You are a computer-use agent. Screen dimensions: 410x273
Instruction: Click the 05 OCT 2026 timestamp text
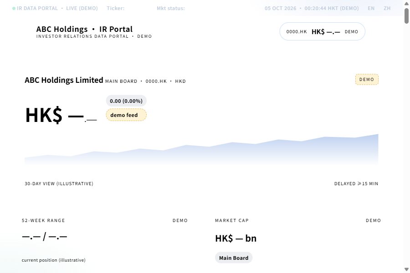[312, 8]
